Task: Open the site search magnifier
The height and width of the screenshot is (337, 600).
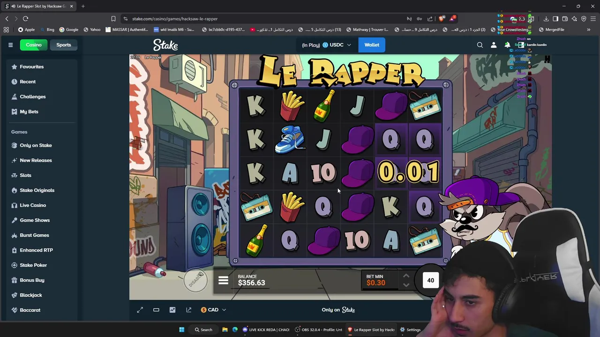Action: tap(480, 45)
